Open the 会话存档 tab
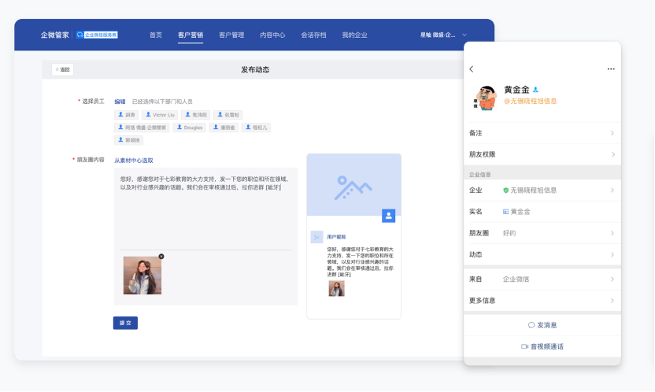The height and width of the screenshot is (392, 655). [x=313, y=35]
